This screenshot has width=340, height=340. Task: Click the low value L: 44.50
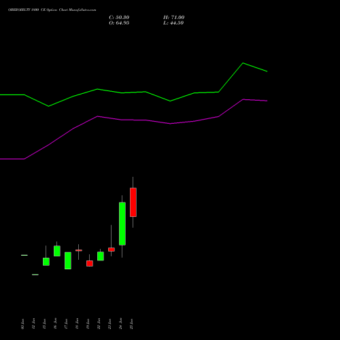(x=173, y=23)
